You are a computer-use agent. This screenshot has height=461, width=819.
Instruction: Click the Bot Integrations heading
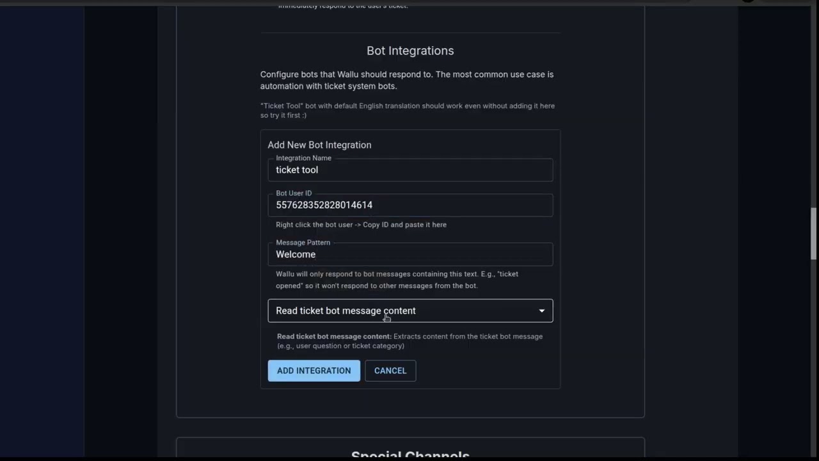[410, 51]
